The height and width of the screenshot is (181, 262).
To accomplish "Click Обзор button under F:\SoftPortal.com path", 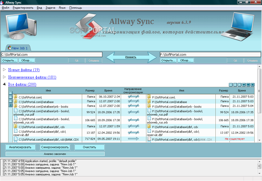I will (x=185, y=60).
